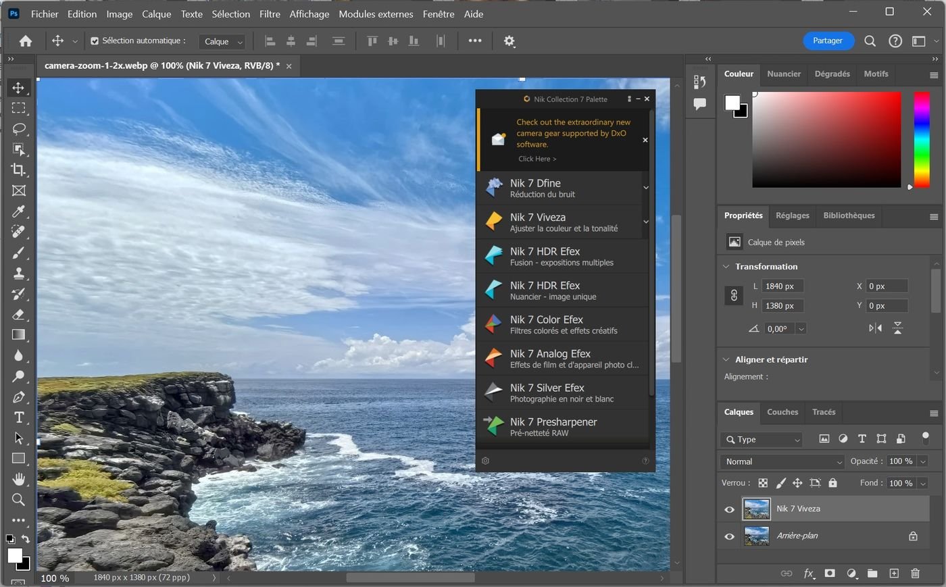Select the Frame tool
Screen dimensions: 946x587
pyautogui.click(x=19, y=190)
